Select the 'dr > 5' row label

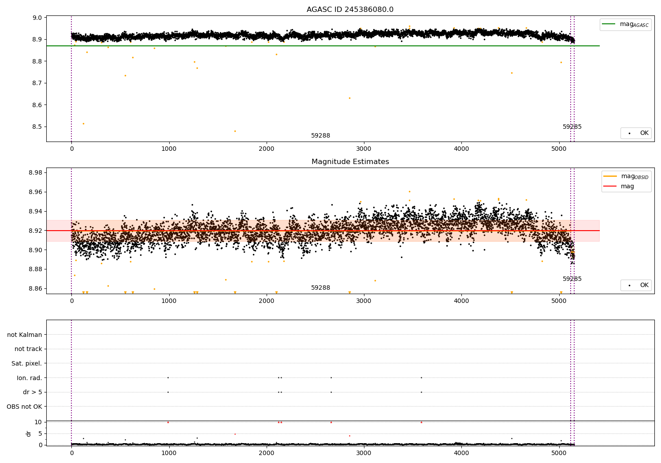(33, 392)
